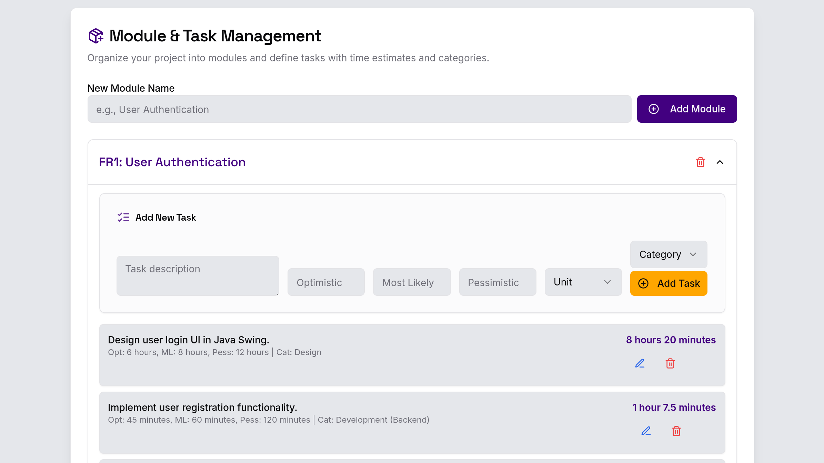Click the Task description text area

click(x=198, y=275)
